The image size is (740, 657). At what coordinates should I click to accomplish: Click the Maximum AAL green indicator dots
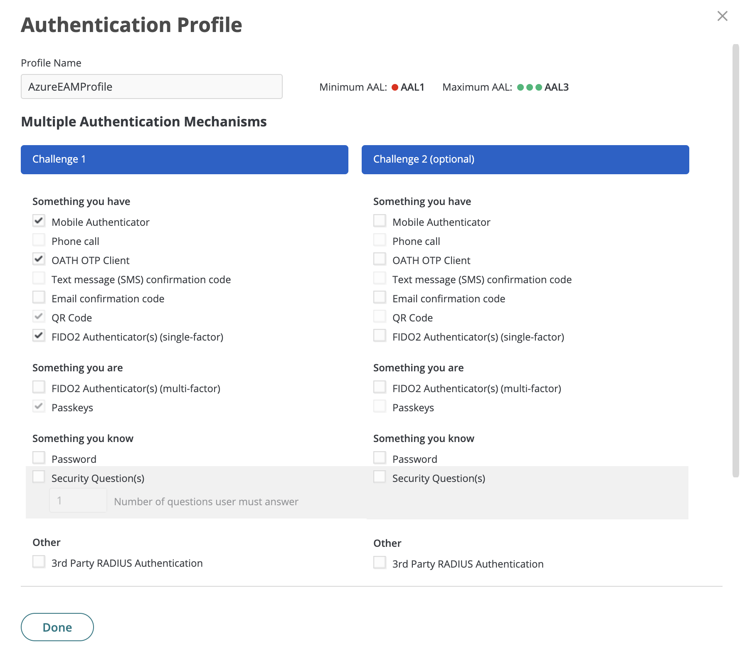point(529,87)
